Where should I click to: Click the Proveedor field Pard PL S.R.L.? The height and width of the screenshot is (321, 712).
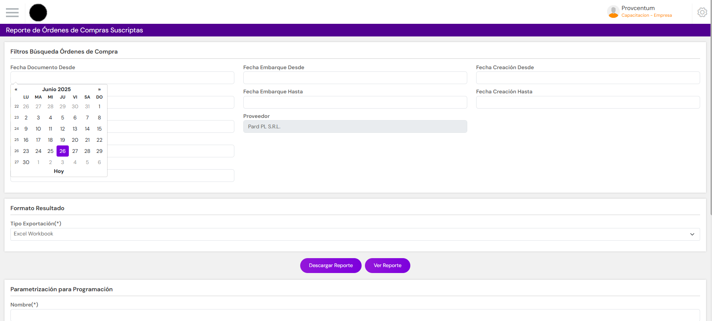pyautogui.click(x=355, y=126)
